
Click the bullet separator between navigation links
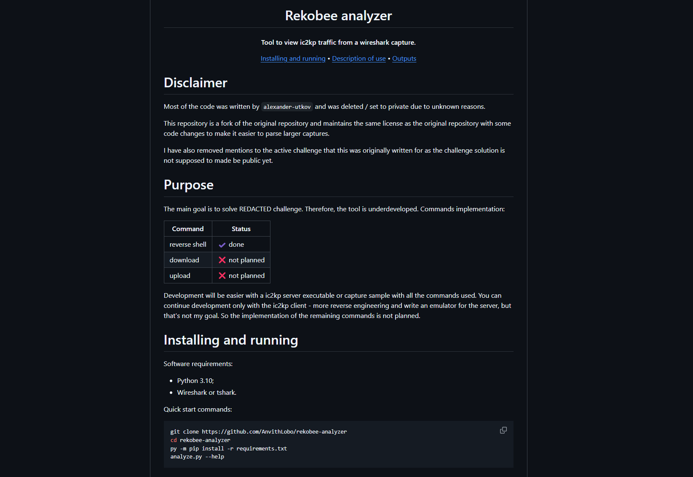329,59
